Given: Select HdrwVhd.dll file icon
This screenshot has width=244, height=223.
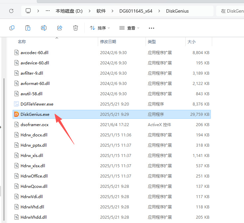Looking at the screenshot, I should pos(17,207).
